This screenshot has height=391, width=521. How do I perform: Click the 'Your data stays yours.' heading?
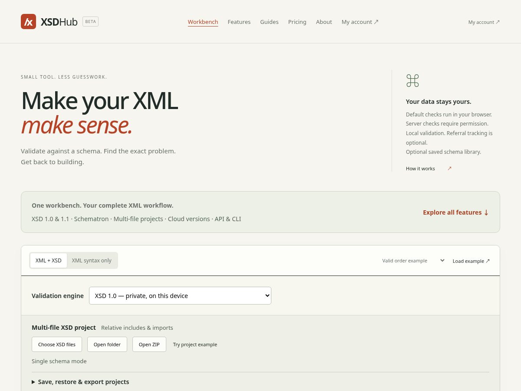[x=439, y=102]
